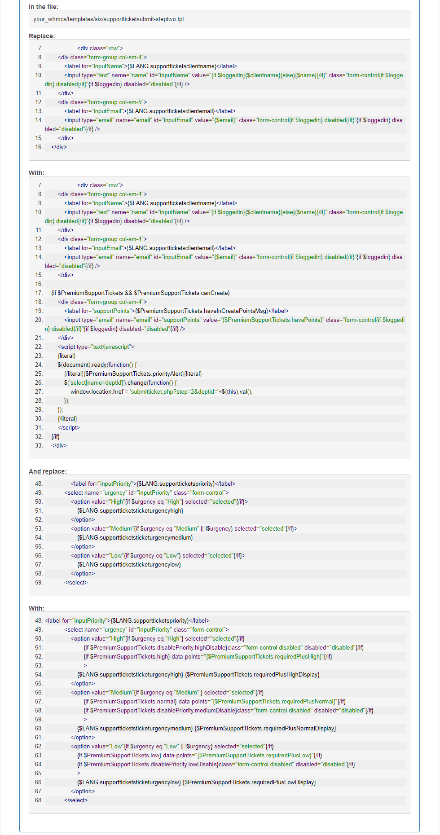Select the priorityAlert code line
This screenshot has width=440, height=835.
[133, 374]
